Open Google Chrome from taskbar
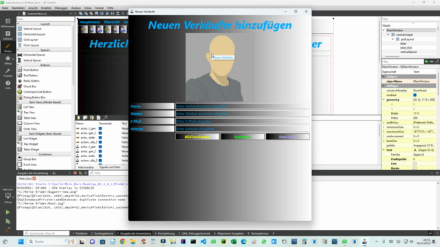Viewport: 440px width, 247px height. 122,242
